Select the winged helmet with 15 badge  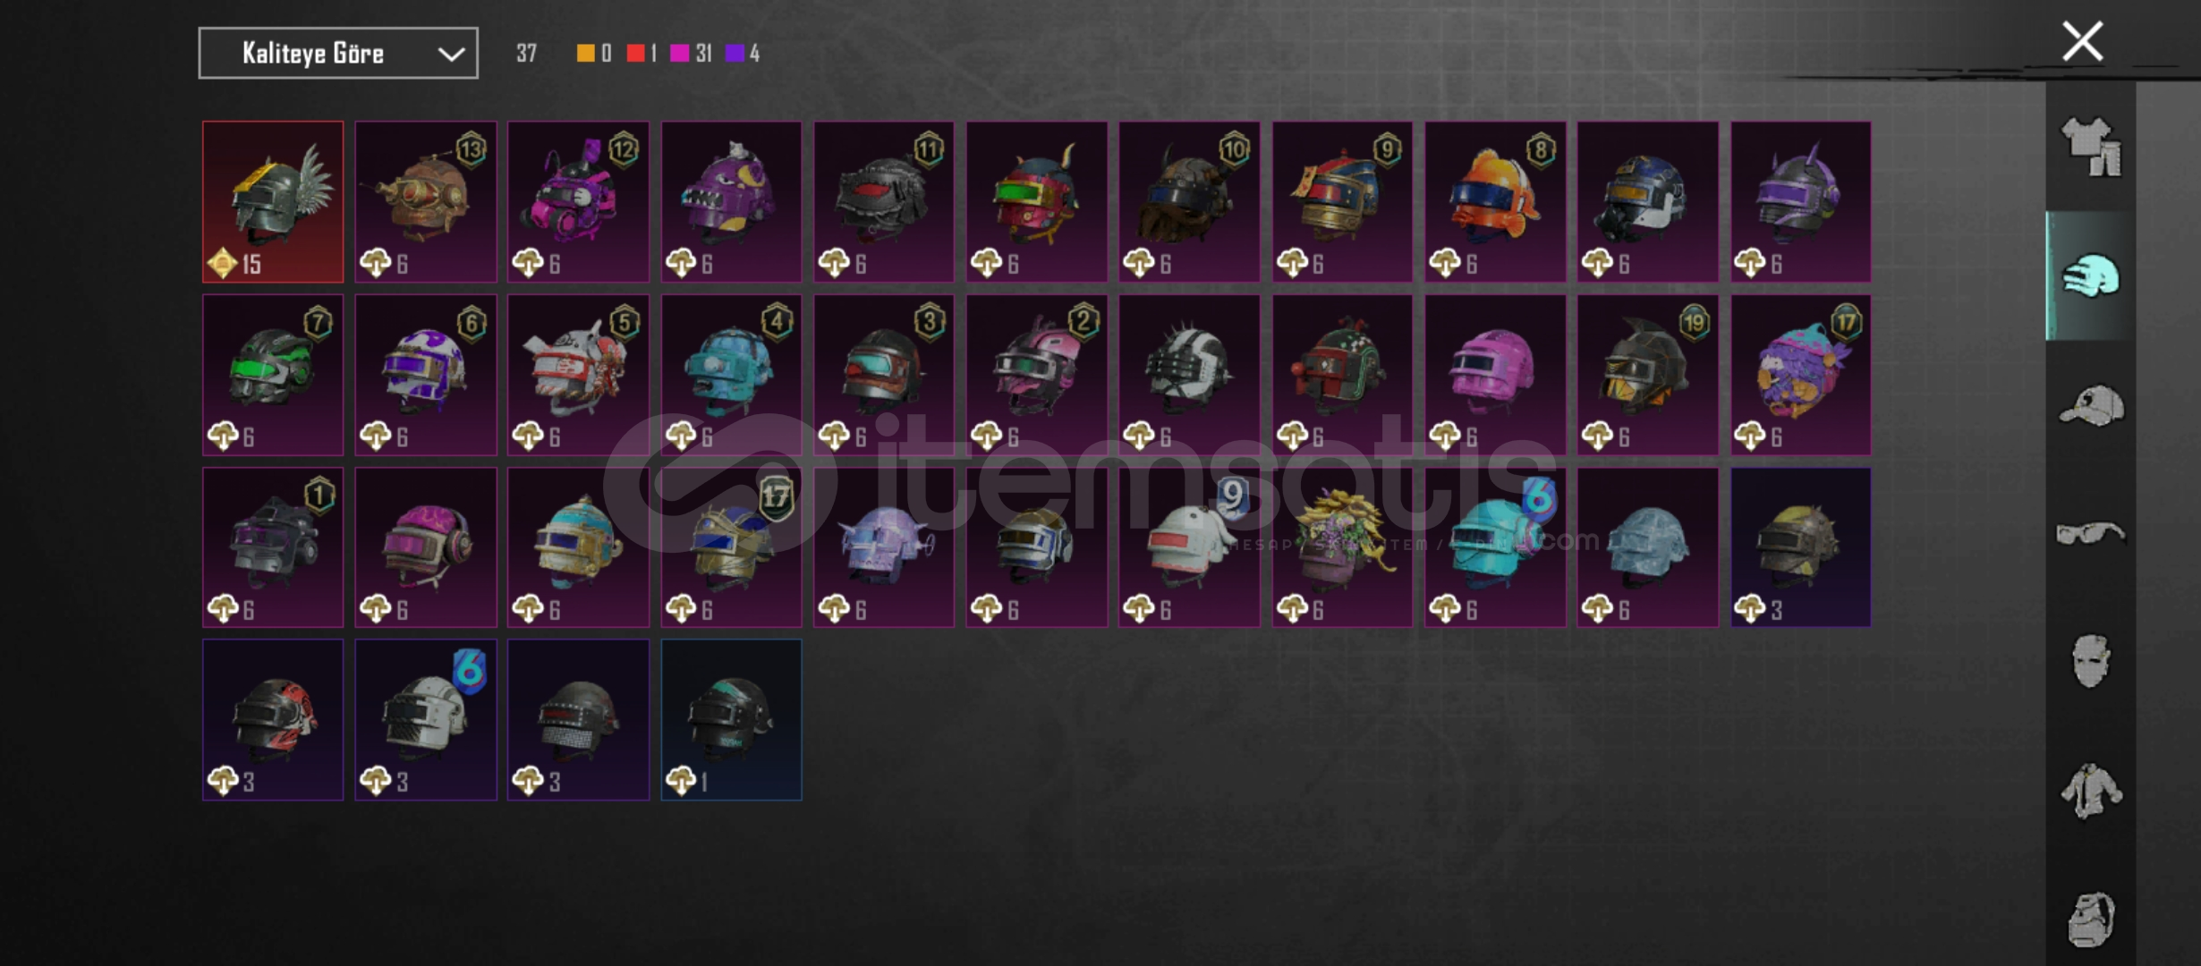point(273,202)
